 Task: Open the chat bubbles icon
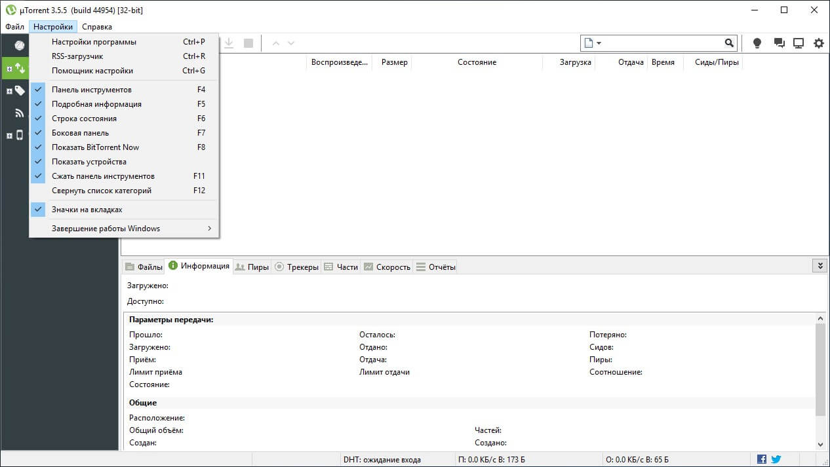coord(780,43)
